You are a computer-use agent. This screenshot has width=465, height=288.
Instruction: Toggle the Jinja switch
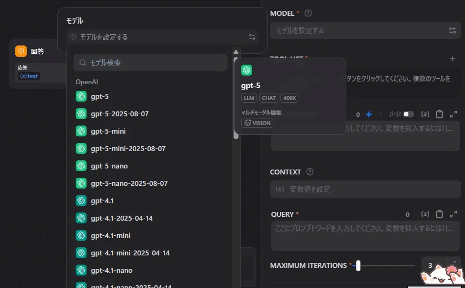tap(408, 114)
